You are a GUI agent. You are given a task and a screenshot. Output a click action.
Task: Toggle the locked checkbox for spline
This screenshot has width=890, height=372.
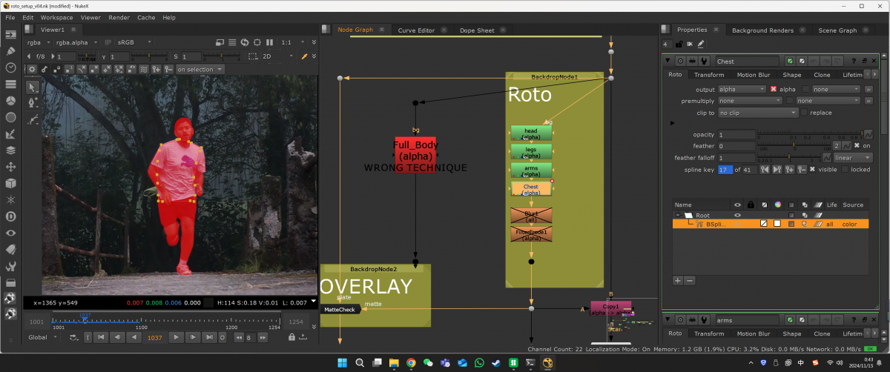(x=845, y=170)
